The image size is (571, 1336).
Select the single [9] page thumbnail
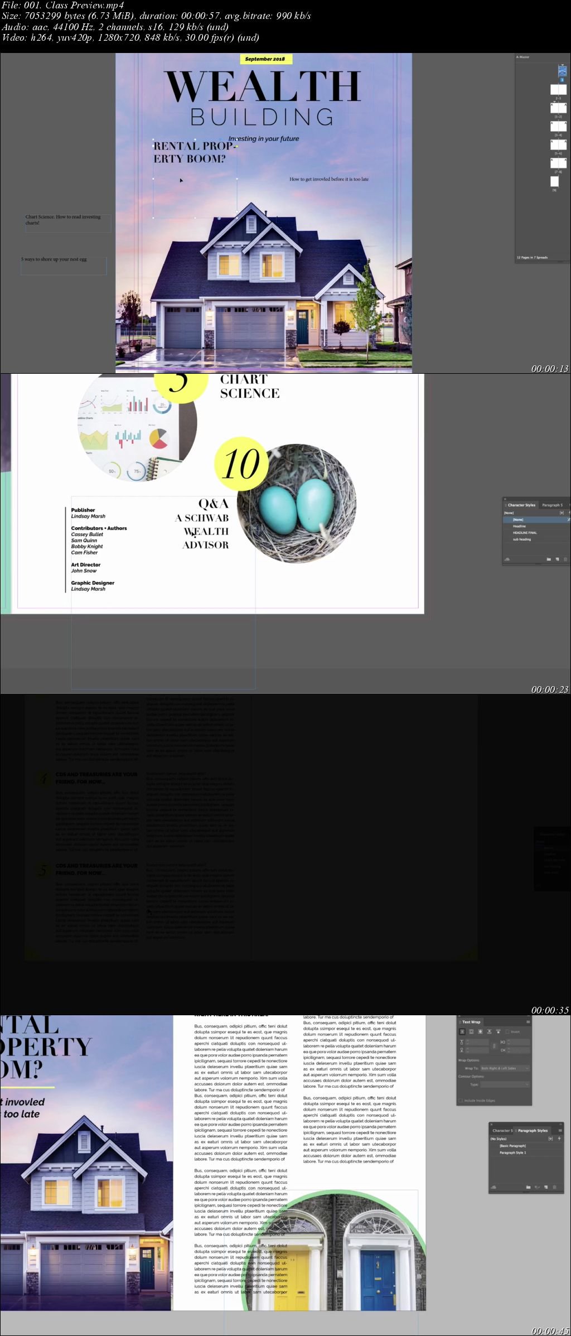tap(554, 181)
